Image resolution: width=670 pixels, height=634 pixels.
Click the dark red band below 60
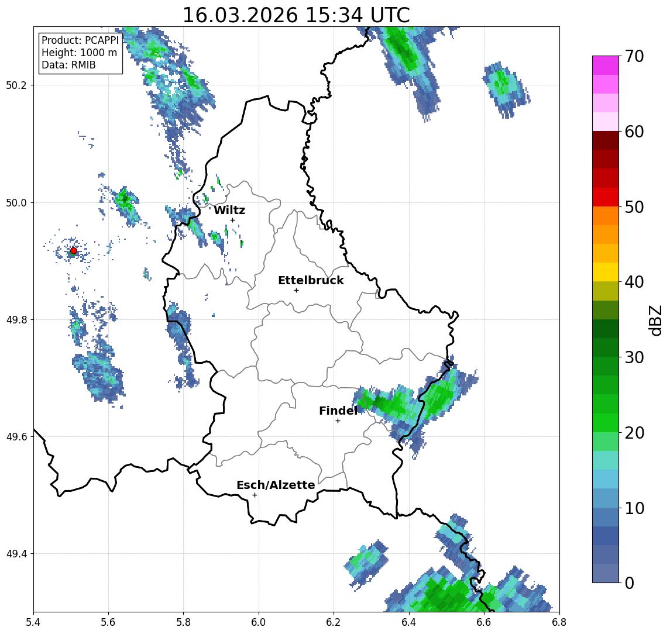[606, 140]
